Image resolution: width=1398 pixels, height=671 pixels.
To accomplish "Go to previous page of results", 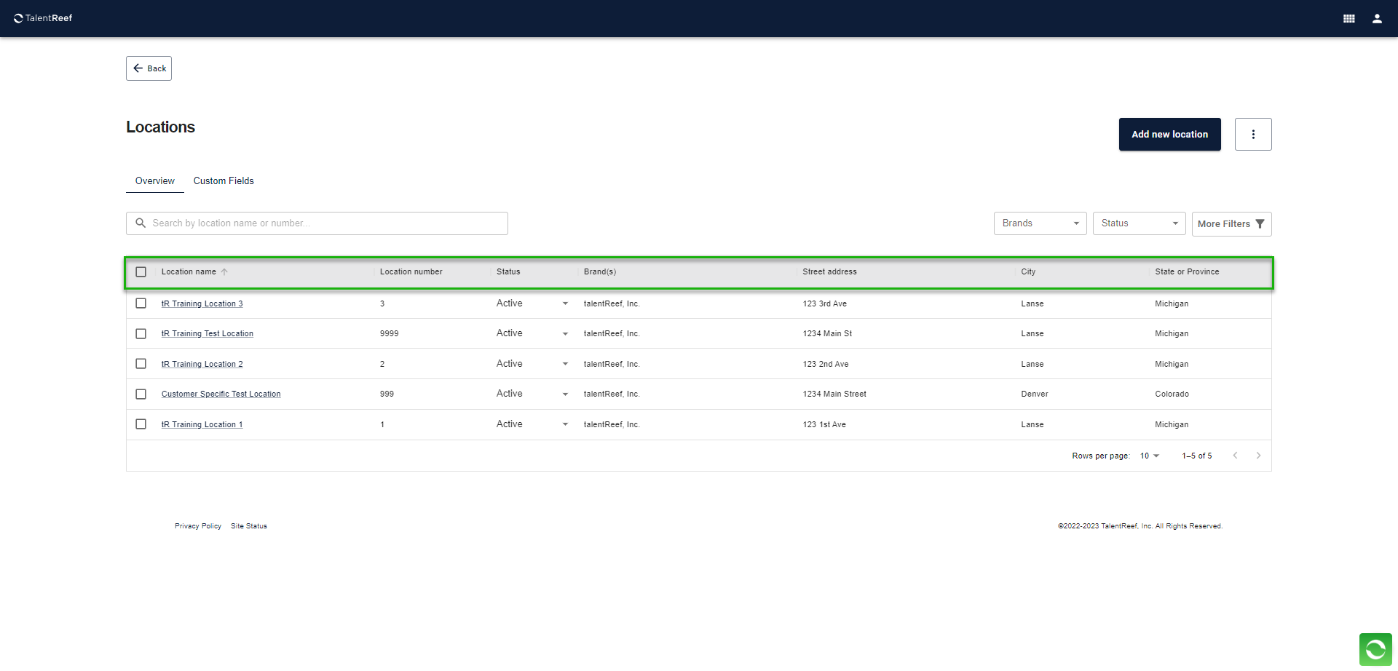I will tap(1235, 456).
